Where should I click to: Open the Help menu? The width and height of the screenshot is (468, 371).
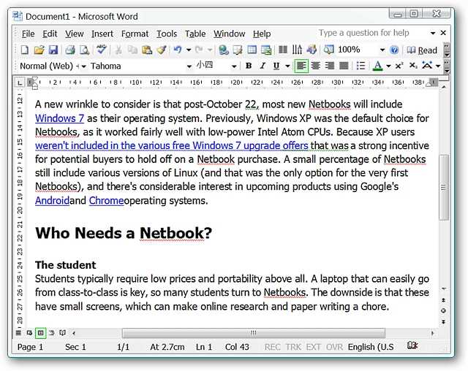click(262, 34)
